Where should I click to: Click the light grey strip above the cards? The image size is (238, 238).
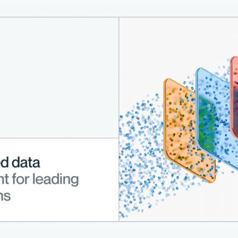pyautogui.click(x=119, y=8)
